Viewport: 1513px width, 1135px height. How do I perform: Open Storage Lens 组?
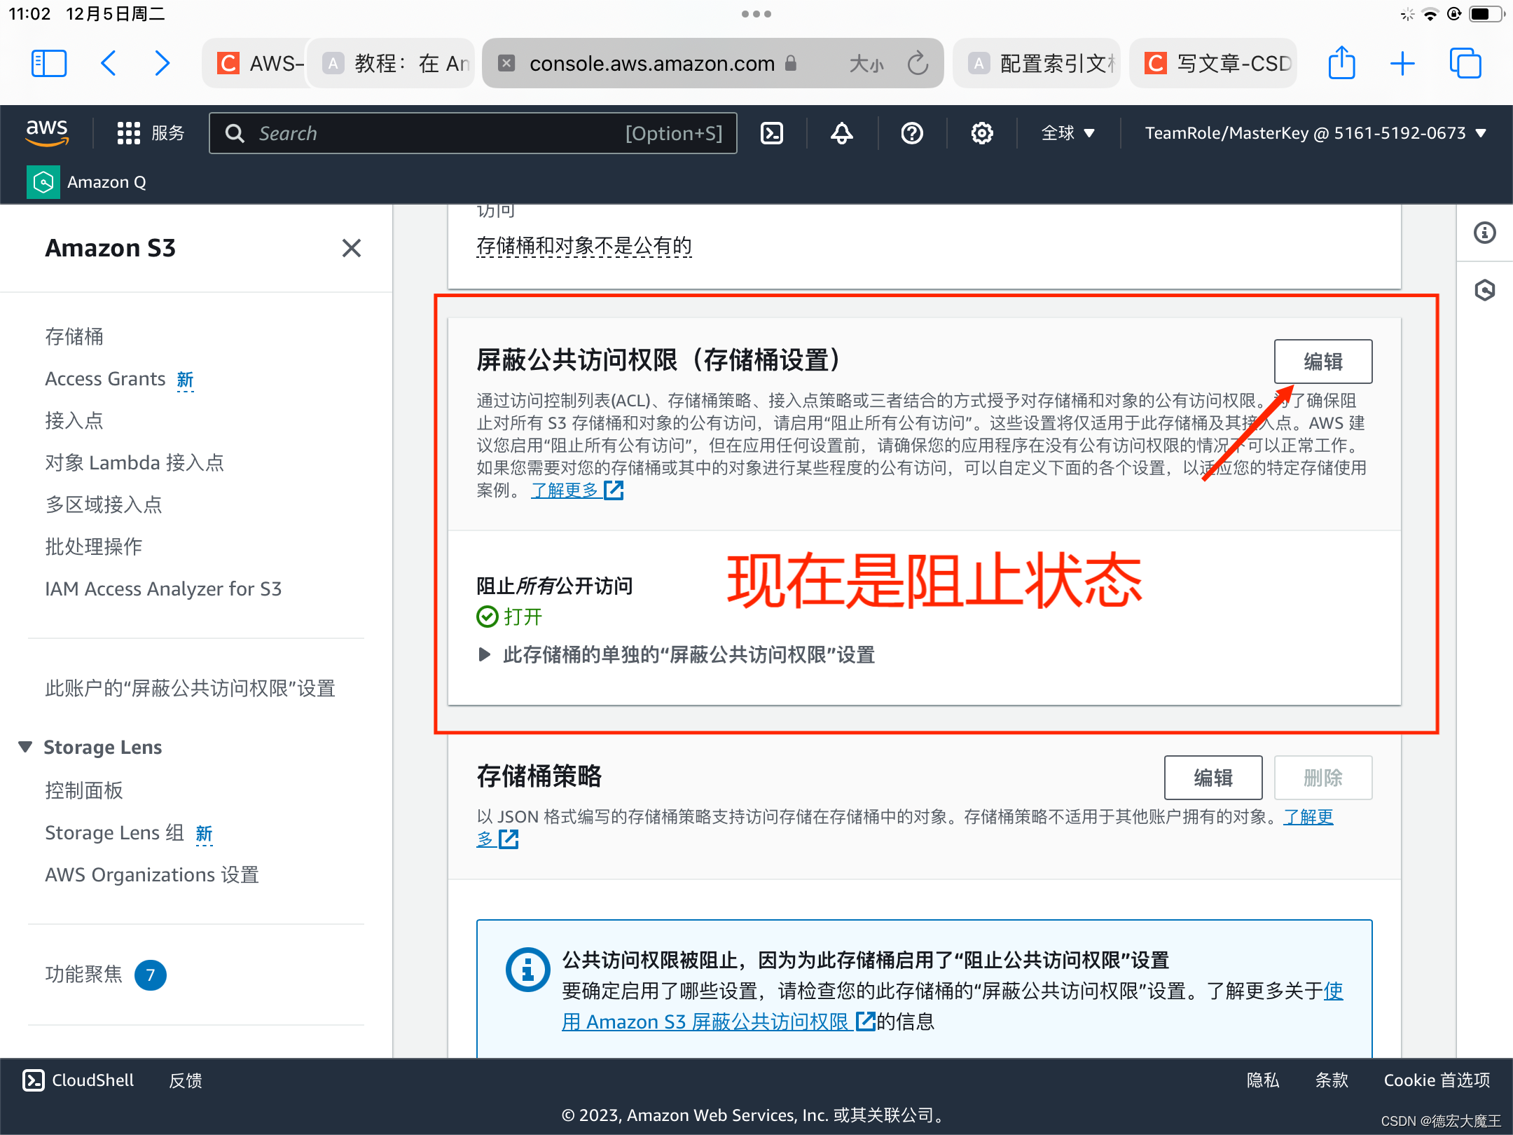(x=114, y=833)
